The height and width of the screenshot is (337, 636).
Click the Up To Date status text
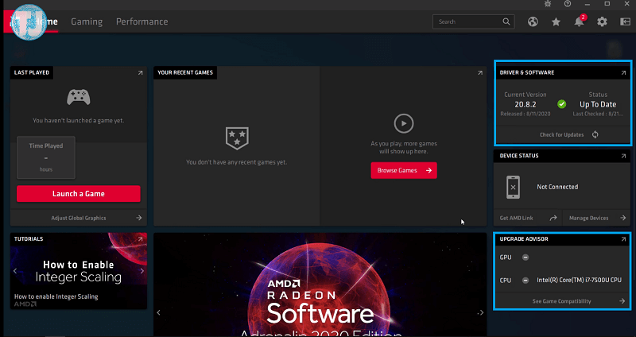coord(598,105)
